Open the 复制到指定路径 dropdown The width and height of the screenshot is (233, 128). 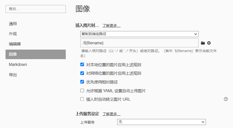click(139, 34)
